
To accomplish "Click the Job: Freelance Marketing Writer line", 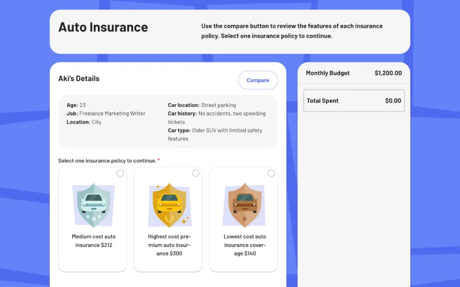I will [x=106, y=114].
